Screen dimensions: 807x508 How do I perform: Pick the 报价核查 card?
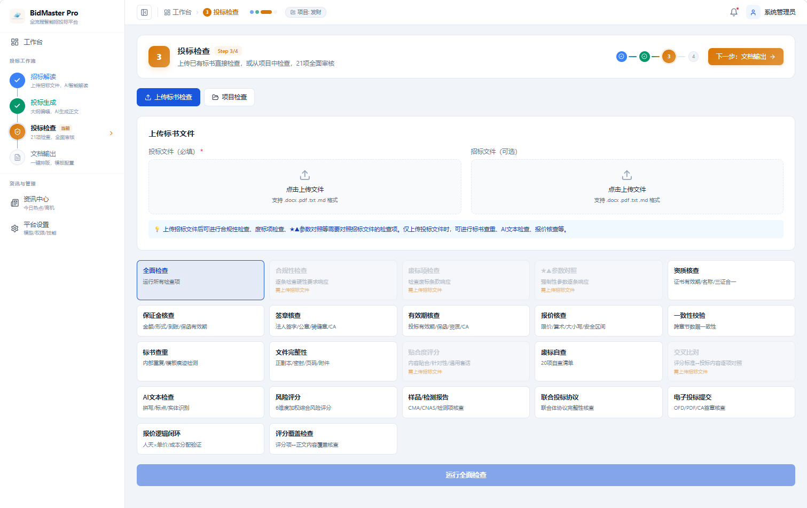598,321
